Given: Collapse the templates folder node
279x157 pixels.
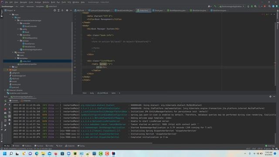Looking at the screenshot, I should (x=16, y=58).
